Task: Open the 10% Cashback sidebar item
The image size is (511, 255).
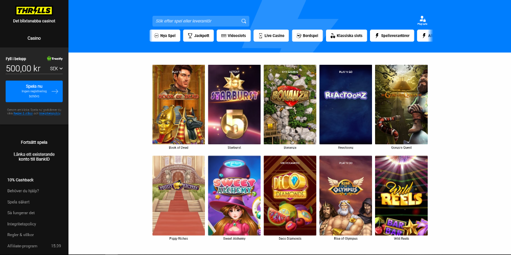Action: pos(20,180)
